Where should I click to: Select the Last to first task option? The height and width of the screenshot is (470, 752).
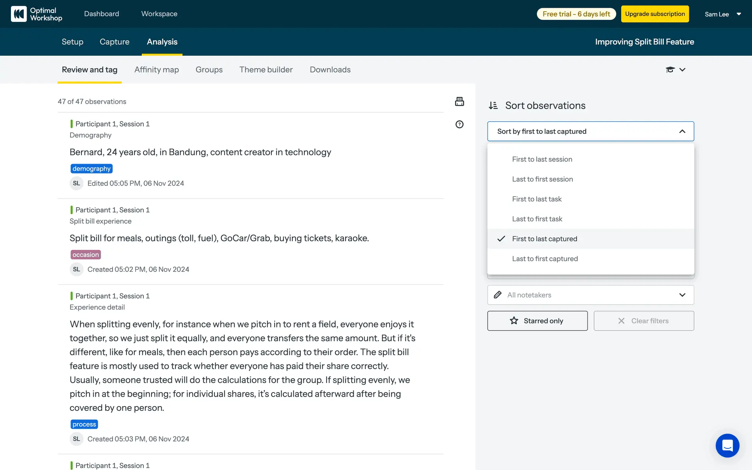click(x=537, y=219)
